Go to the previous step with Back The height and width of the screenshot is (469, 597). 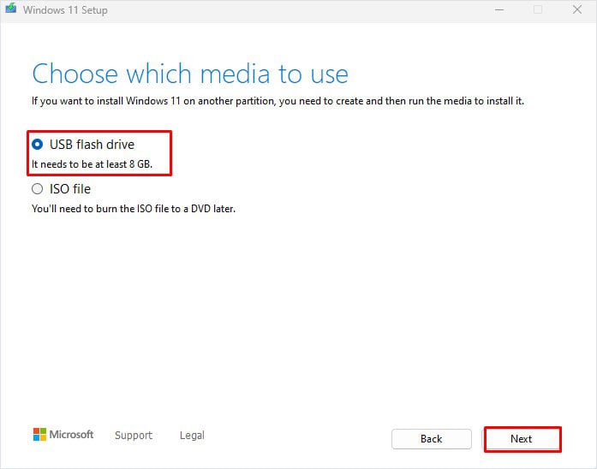(x=432, y=439)
